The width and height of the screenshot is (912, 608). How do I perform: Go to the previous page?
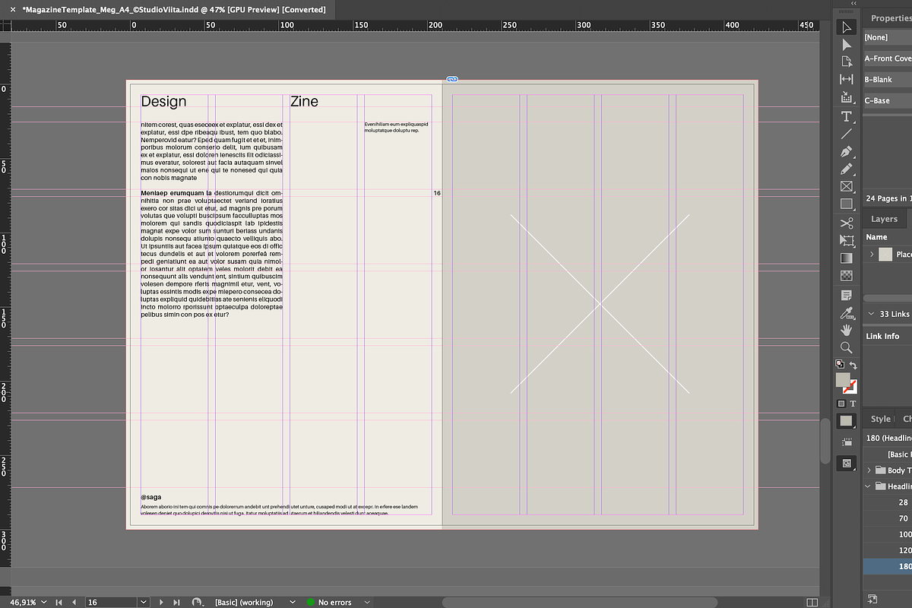(x=74, y=602)
